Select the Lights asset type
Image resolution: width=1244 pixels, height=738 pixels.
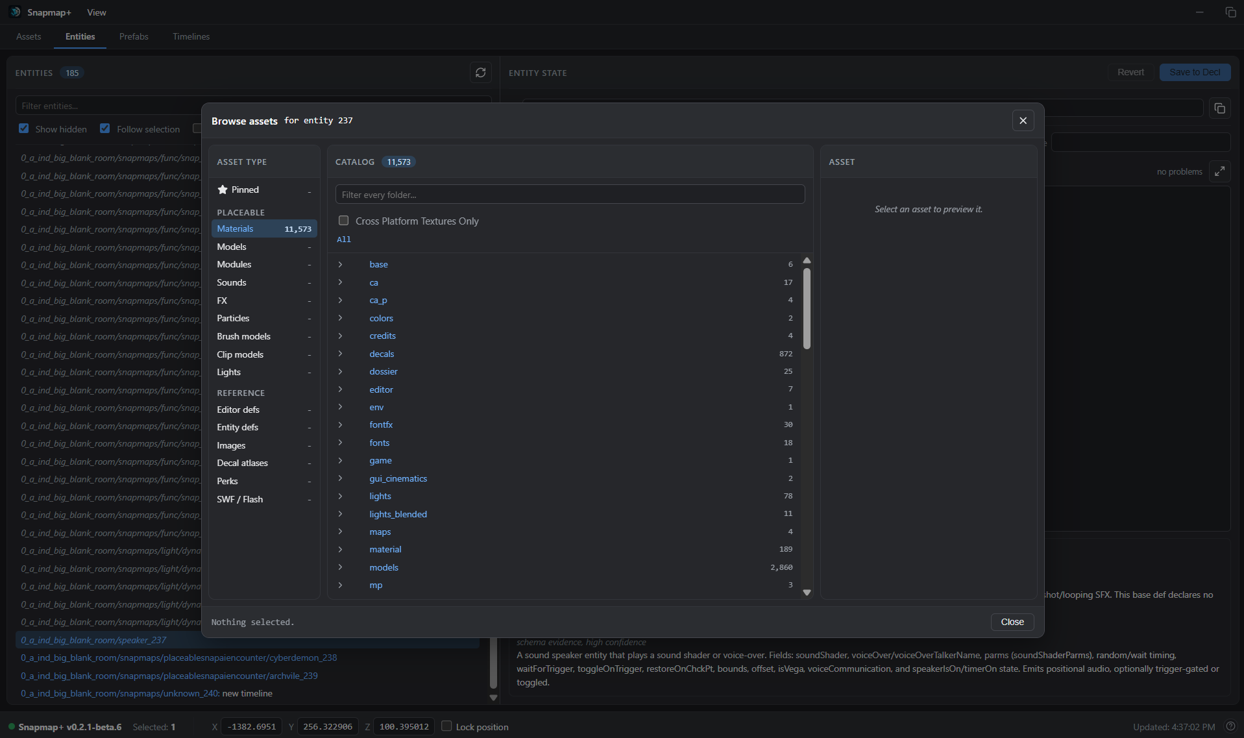[264, 372]
